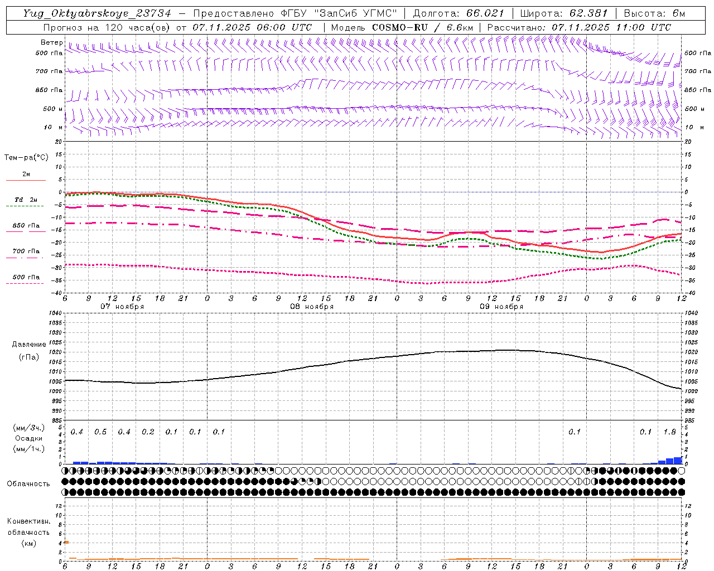Click the Высота: 6м header field
714x571 pixels.
coord(654,13)
